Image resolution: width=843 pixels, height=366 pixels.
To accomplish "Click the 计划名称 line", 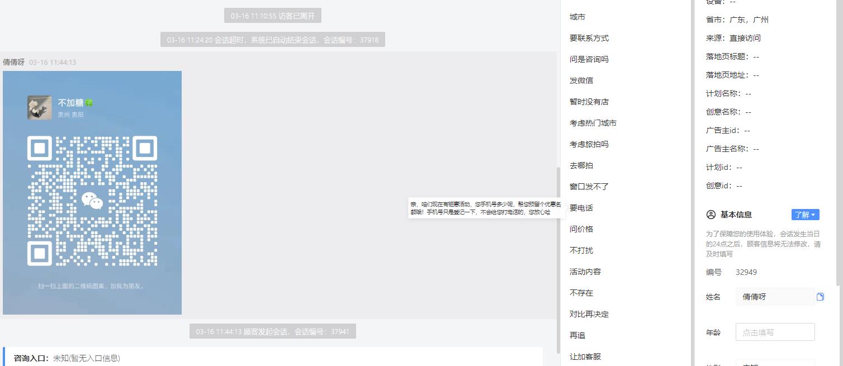I will 729,93.
